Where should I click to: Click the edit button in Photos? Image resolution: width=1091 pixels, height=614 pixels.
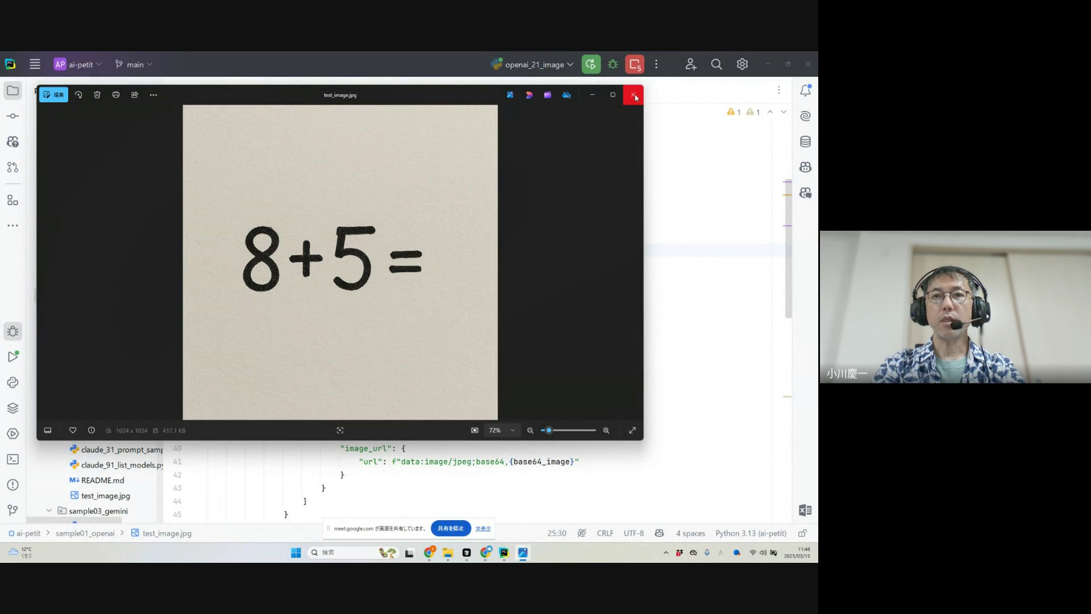tap(53, 95)
